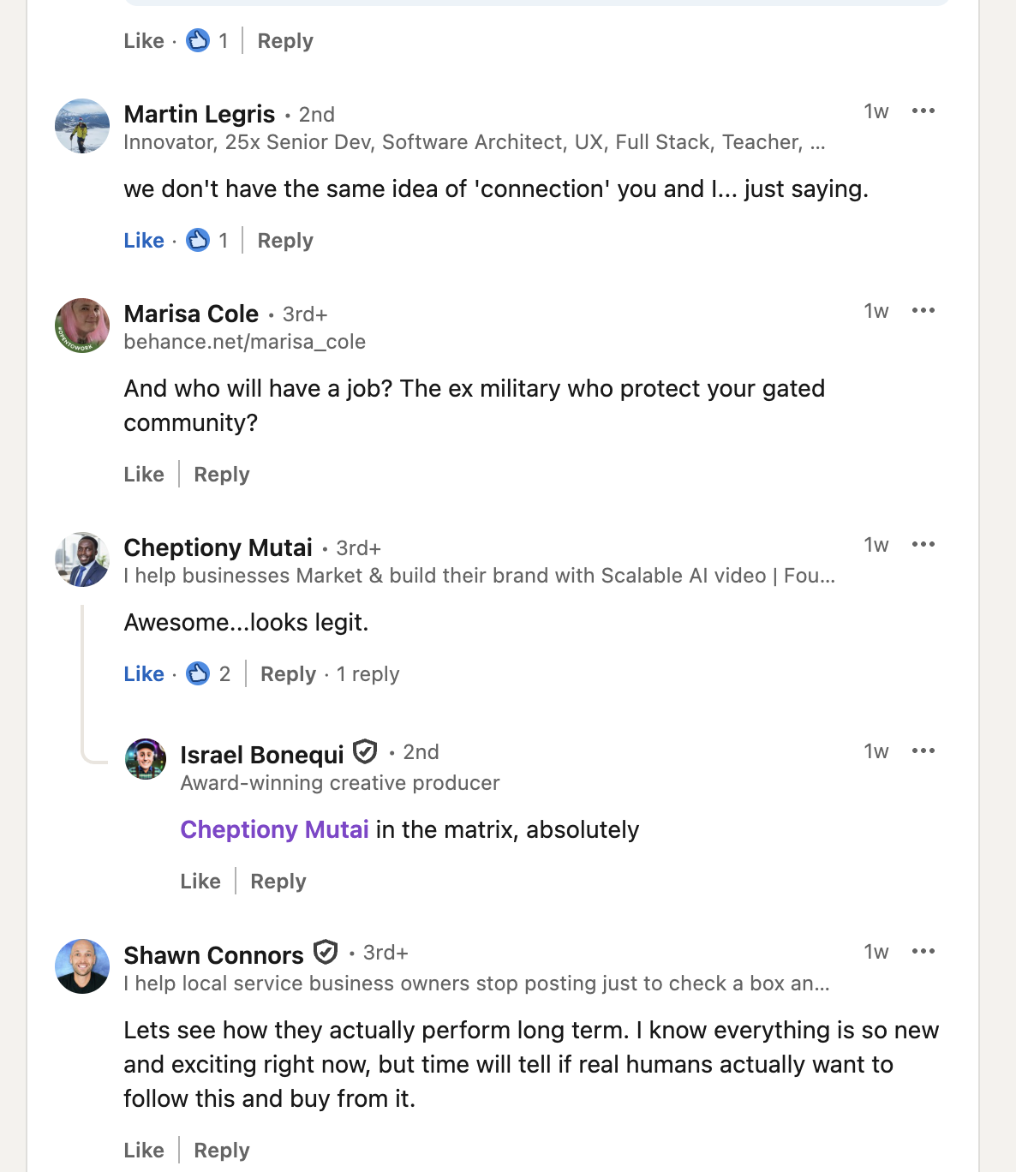Toggle Like on Cheptiony Mutai's comment
Image resolution: width=1016 pixels, height=1172 pixels.
coord(144,674)
